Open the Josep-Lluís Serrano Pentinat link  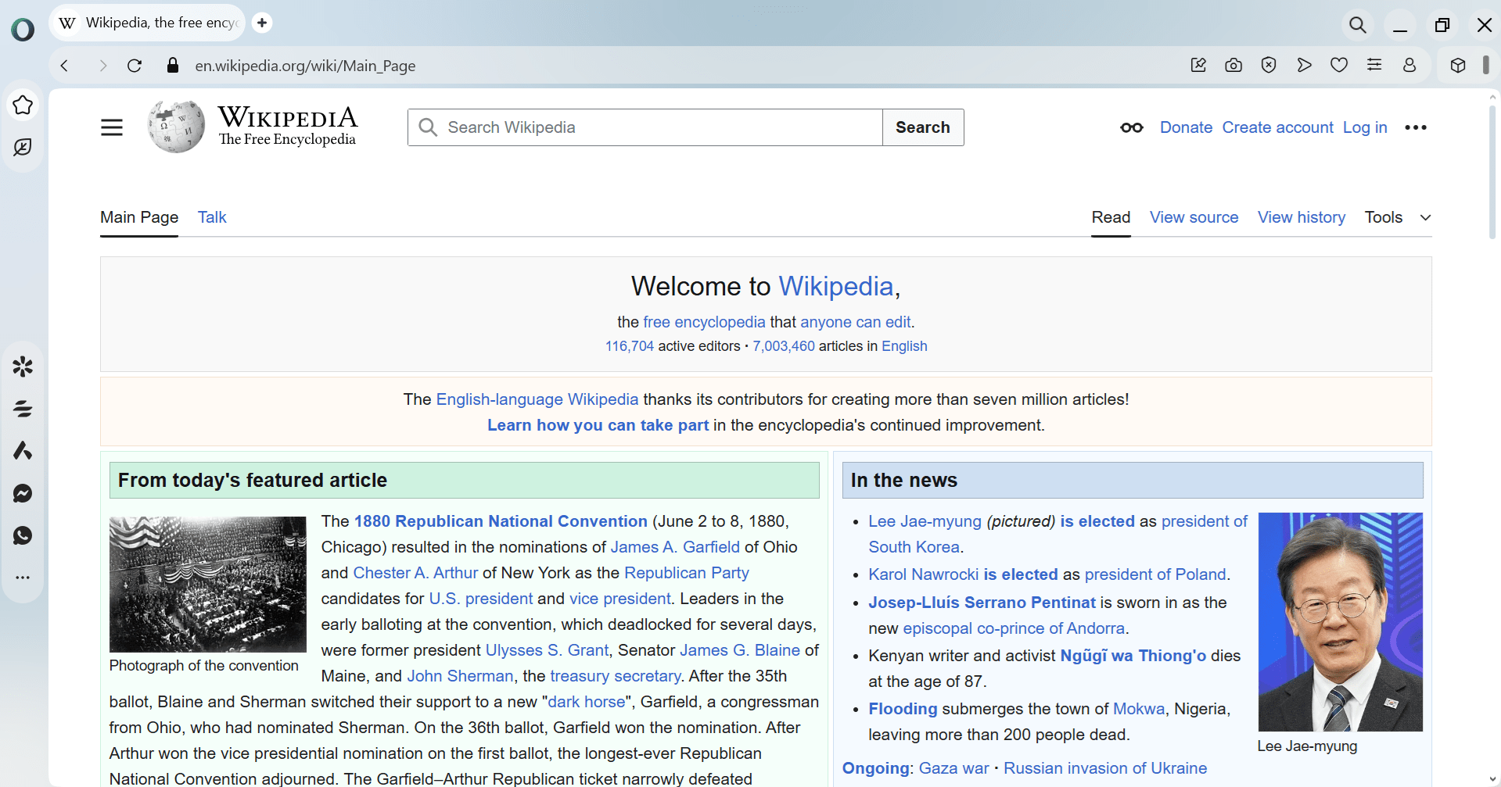click(x=982, y=603)
